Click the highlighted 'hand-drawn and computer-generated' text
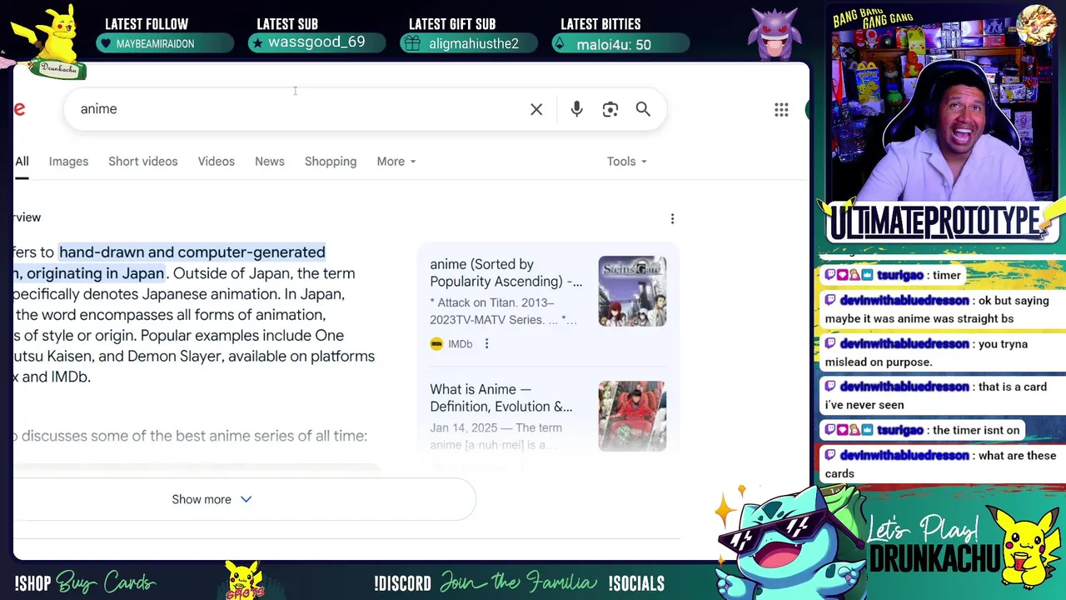Viewport: 1066px width, 600px height. [192, 252]
